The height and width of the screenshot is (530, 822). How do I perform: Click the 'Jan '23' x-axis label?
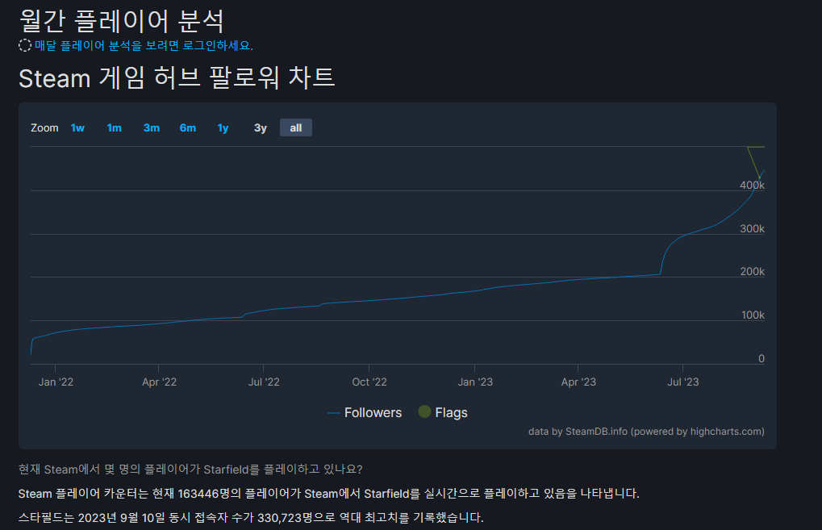pos(475,382)
